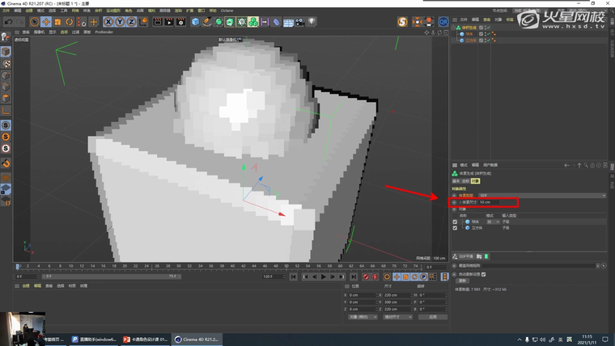615x346 pixels.
Task: Open the sphere mode dropdown in object list
Action: coord(493,222)
